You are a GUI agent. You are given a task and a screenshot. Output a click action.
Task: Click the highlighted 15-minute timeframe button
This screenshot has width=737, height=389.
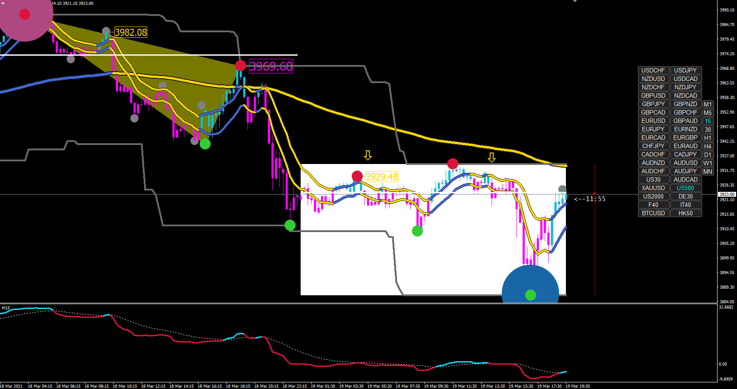(x=708, y=121)
